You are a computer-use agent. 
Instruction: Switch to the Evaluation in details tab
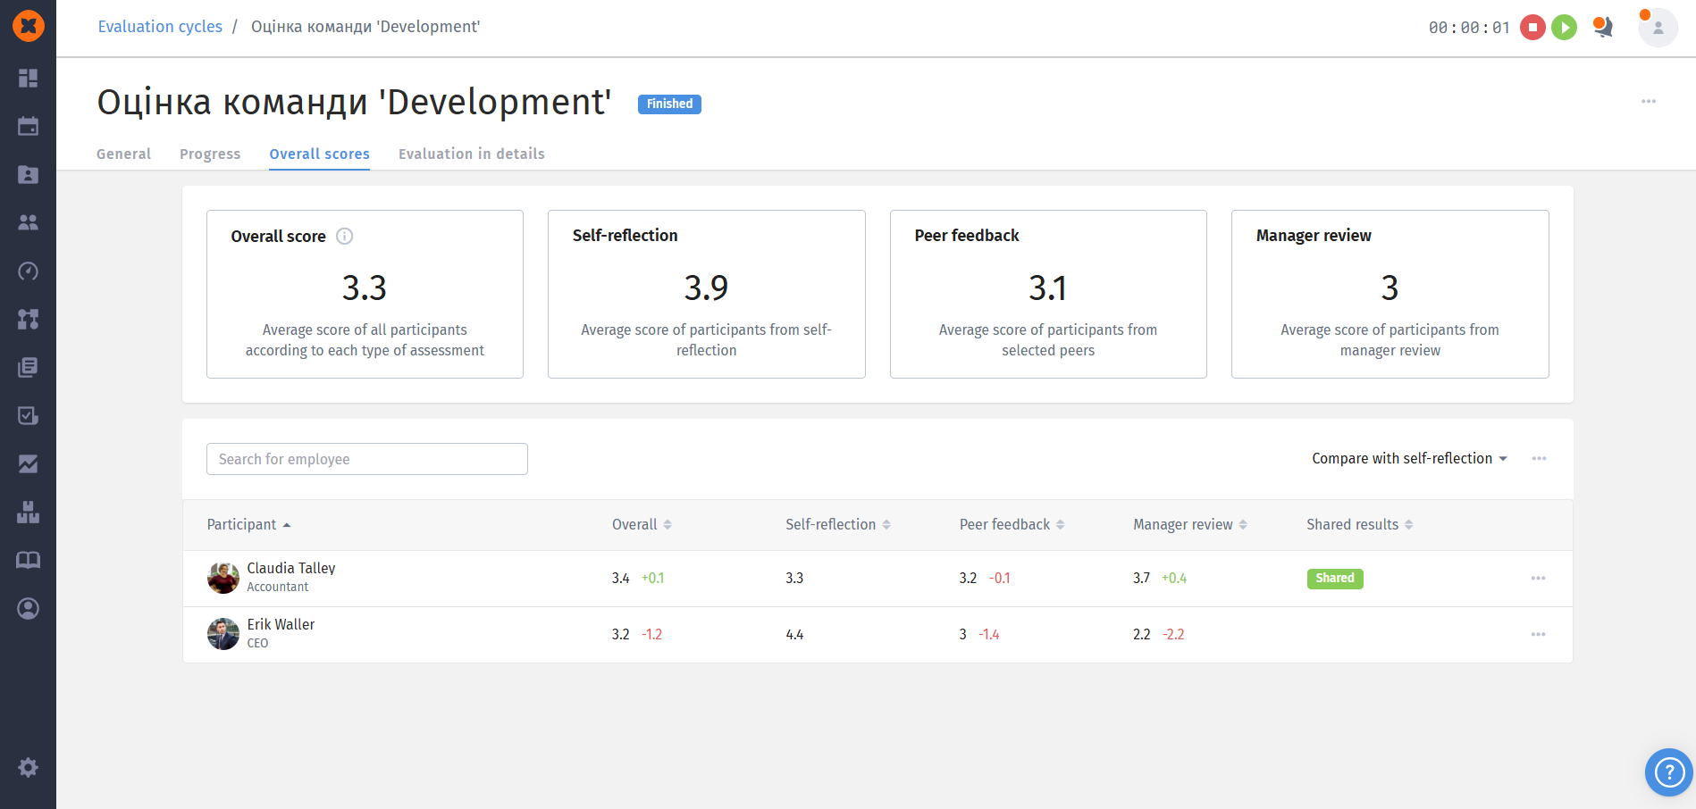pyautogui.click(x=471, y=154)
